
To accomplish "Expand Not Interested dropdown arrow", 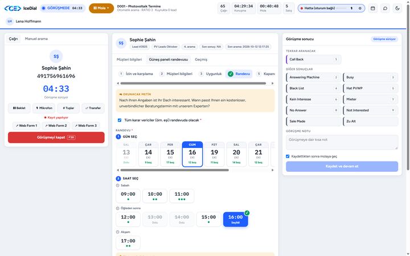I will (x=393, y=110).
